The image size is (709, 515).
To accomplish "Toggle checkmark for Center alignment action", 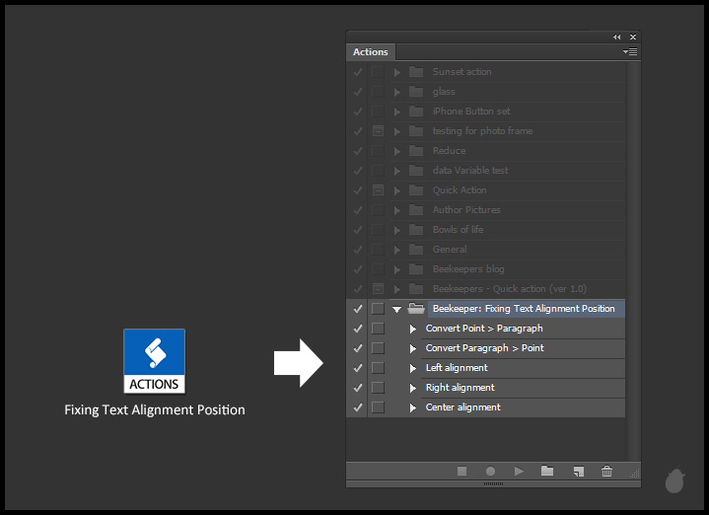I will coord(357,407).
